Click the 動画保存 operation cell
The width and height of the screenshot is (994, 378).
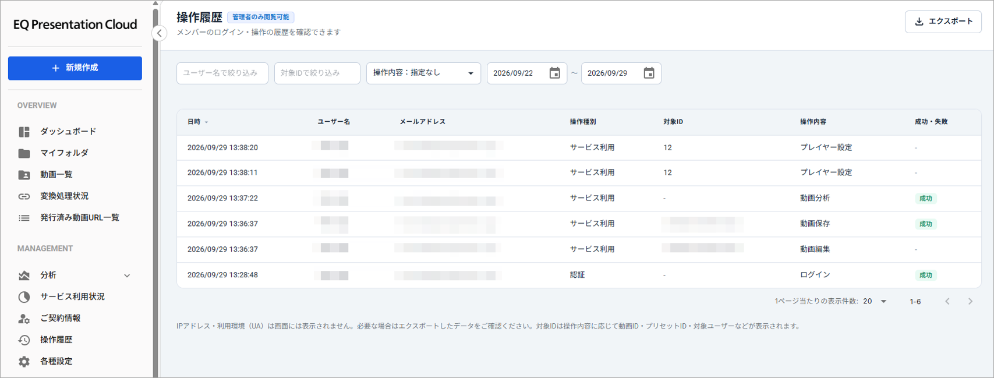coord(815,224)
